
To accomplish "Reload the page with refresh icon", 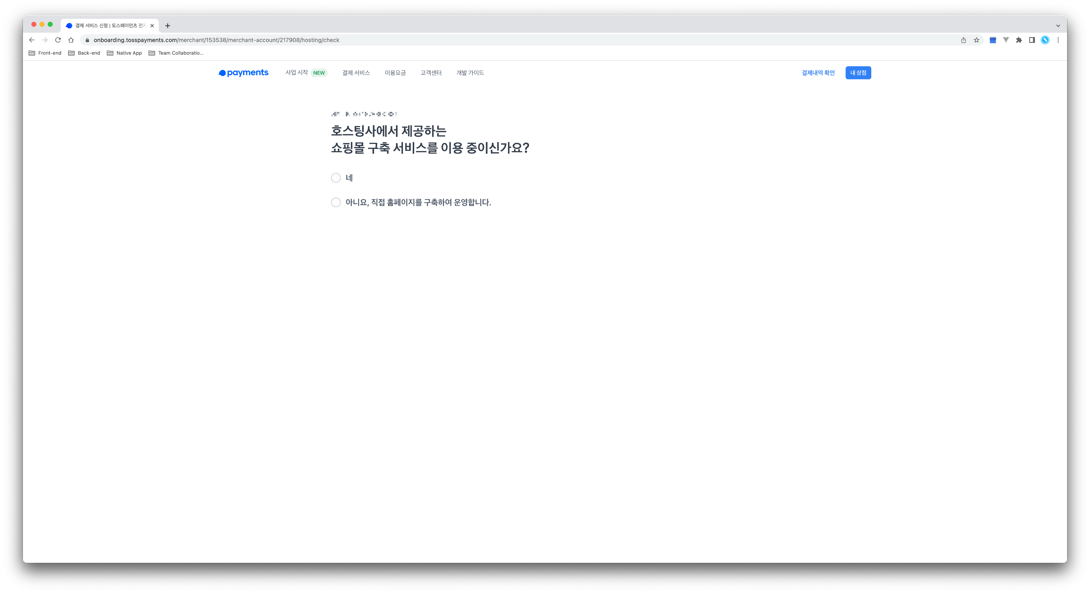I will coord(58,40).
